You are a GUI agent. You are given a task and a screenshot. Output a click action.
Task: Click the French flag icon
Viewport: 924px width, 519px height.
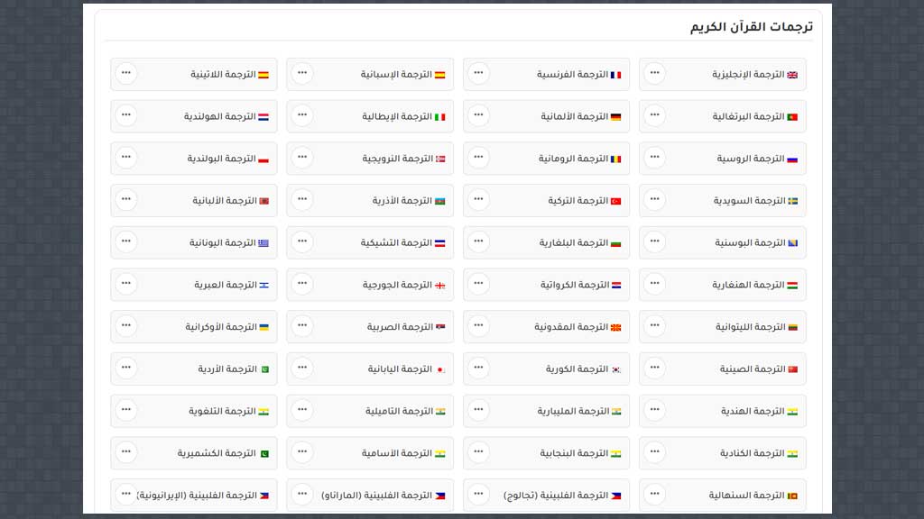615,75
